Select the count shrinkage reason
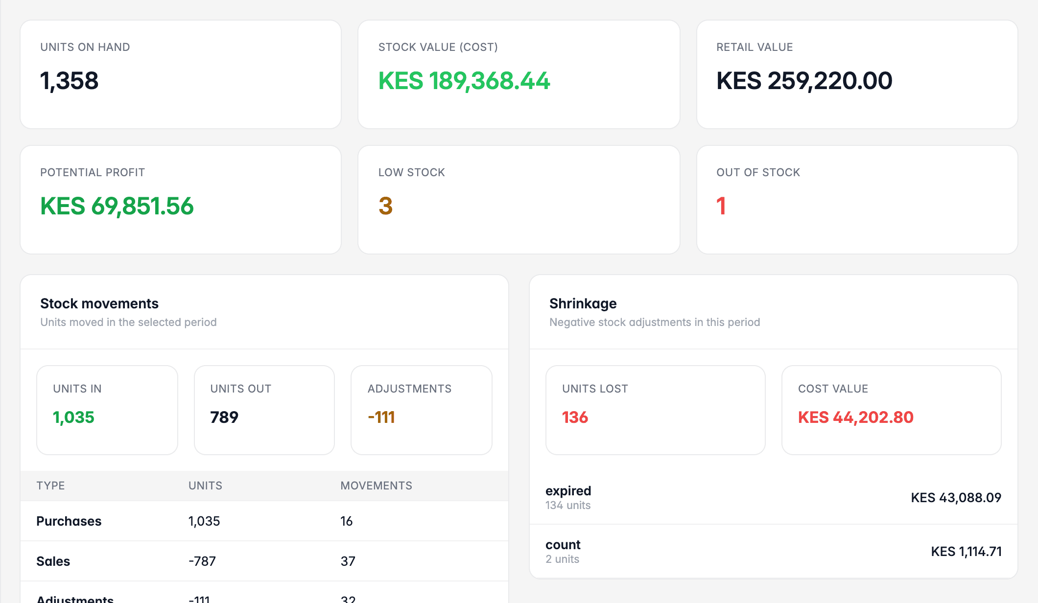Image resolution: width=1038 pixels, height=603 pixels. click(x=563, y=545)
